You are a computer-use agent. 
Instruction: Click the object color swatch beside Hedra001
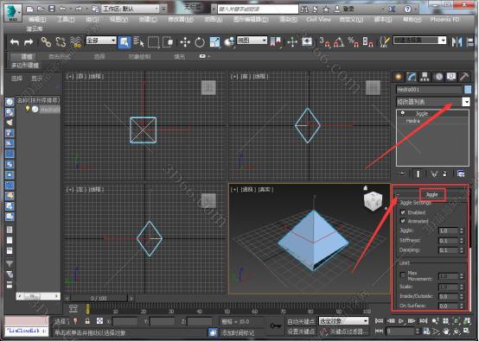tap(468, 90)
